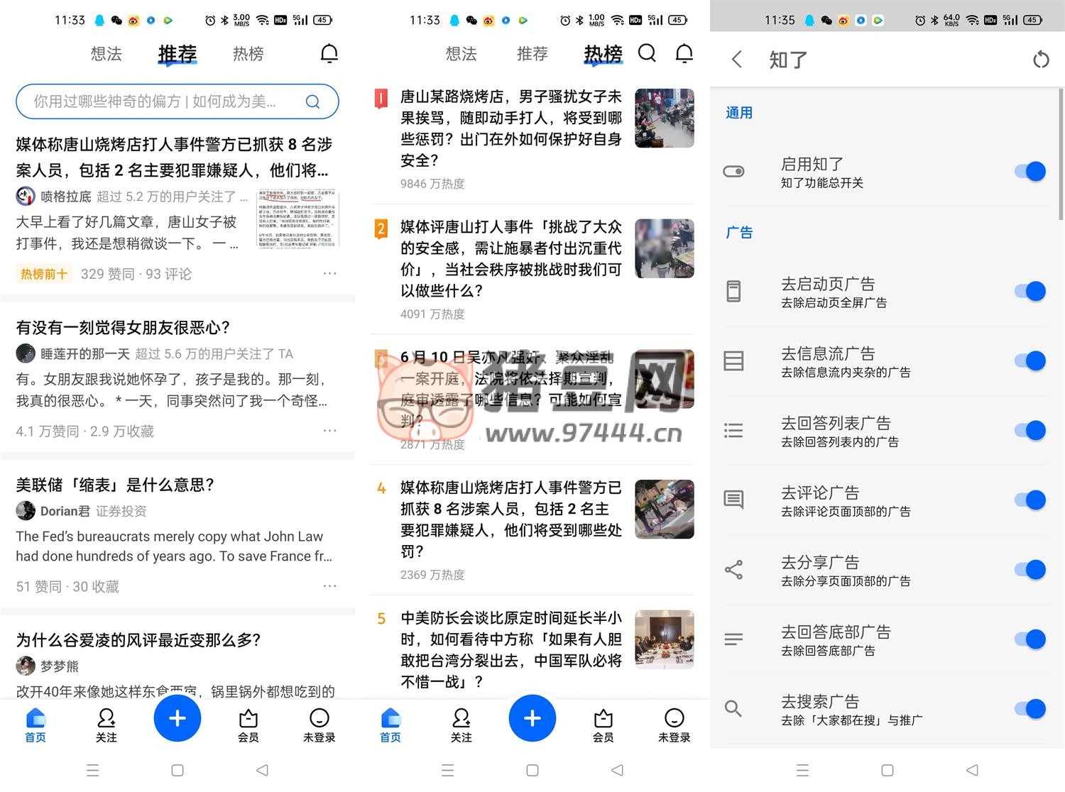
Task: Open the author profile 喷格拉底
Action: click(65, 197)
